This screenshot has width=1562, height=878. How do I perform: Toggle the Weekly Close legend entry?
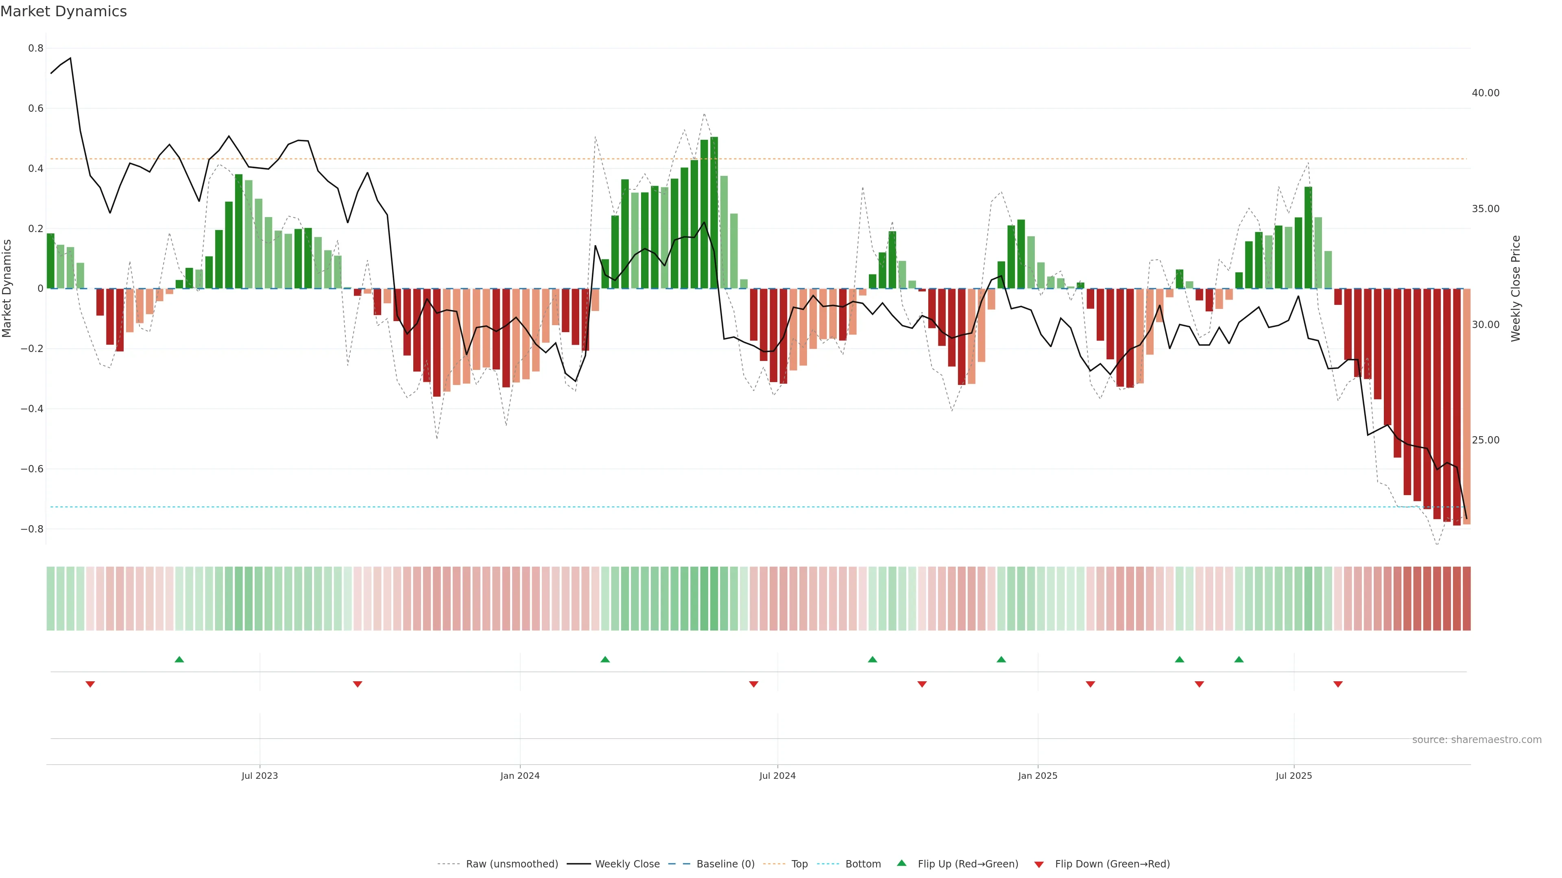point(627,864)
